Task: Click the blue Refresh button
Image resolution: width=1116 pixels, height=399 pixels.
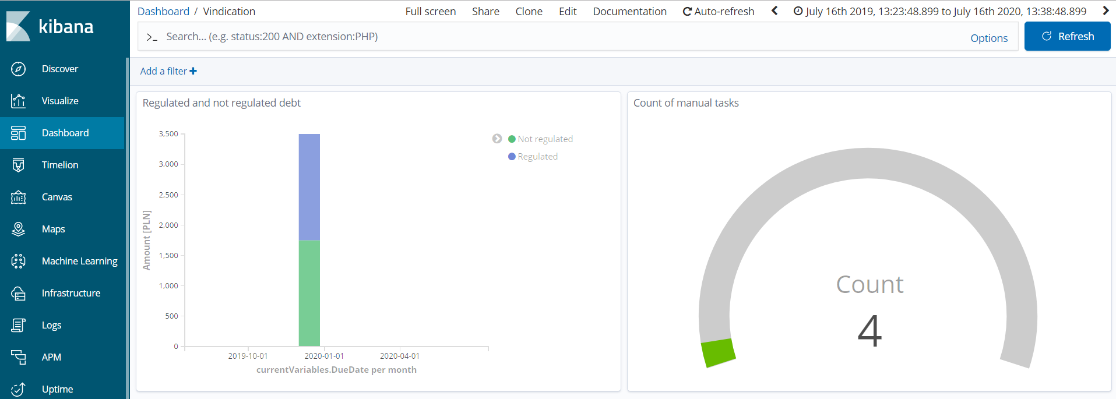Action: [x=1067, y=36]
